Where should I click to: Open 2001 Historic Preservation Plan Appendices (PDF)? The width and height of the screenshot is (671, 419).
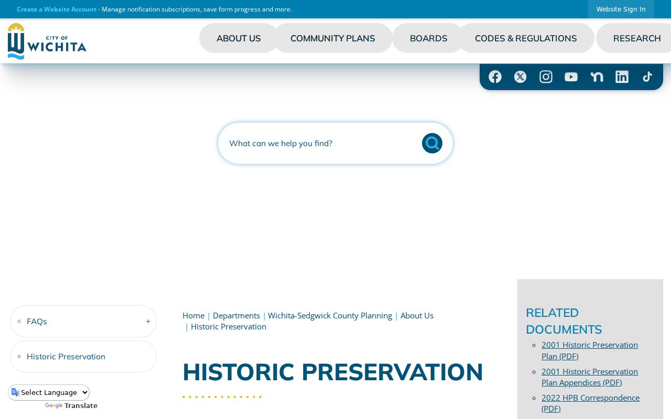pyautogui.click(x=590, y=377)
